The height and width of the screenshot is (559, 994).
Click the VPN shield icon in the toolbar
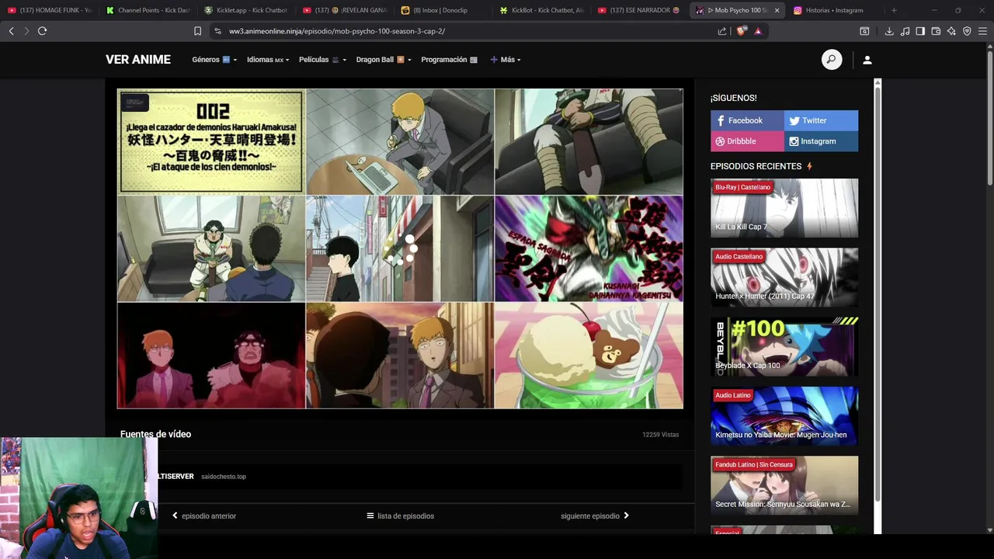coord(967,31)
